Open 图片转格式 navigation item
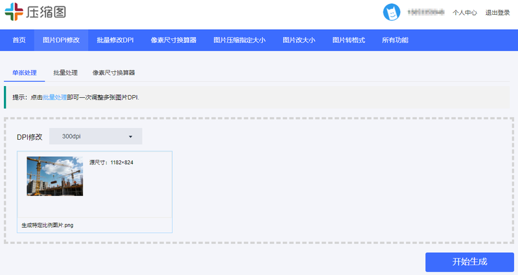 click(348, 40)
